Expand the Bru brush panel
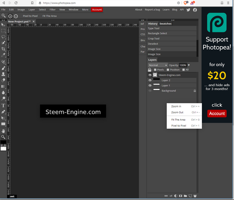This screenshot has width=234, height=200. pyautogui.click(x=143, y=40)
